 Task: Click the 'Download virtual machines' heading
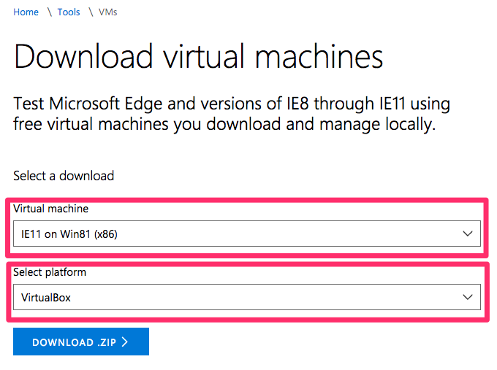[198, 56]
